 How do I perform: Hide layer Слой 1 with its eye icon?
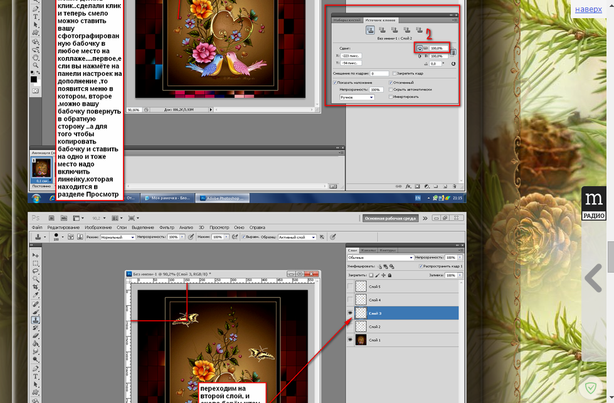(350, 340)
